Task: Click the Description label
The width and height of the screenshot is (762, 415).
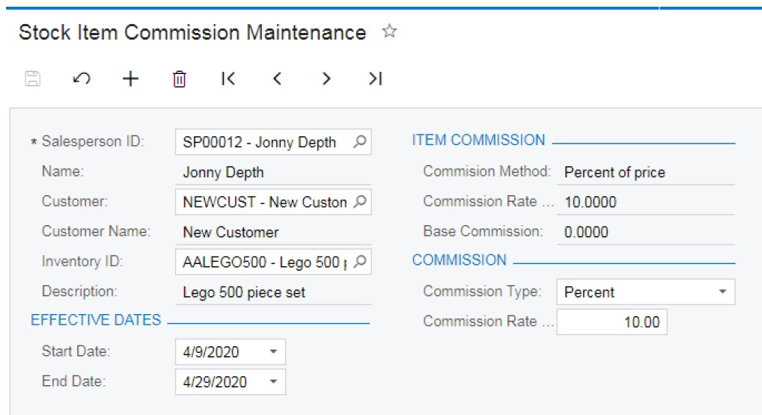Action: coord(79,291)
